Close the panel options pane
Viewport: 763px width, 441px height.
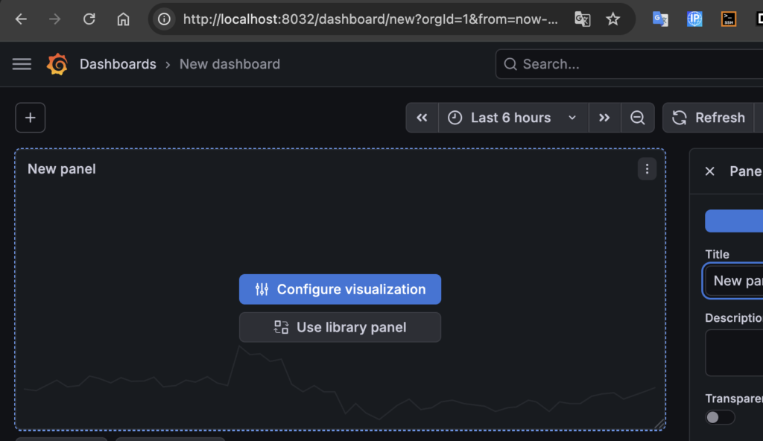(x=709, y=171)
